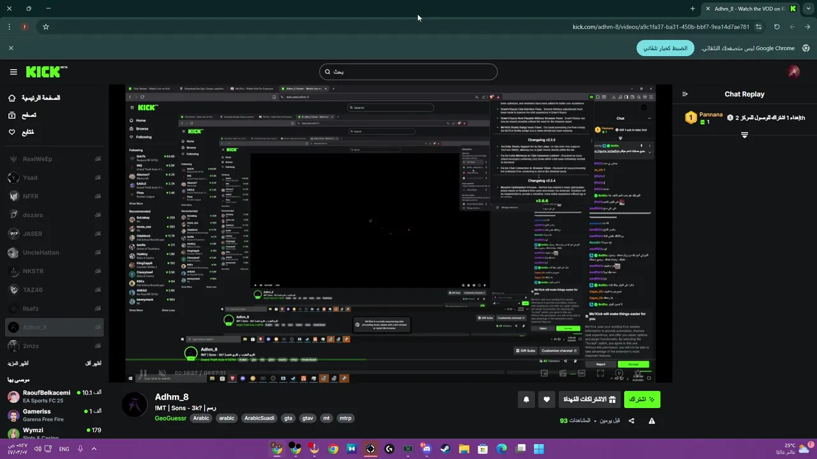Open the taskbar clock and date
Image resolution: width=817 pixels, height=459 pixels.
[17, 449]
